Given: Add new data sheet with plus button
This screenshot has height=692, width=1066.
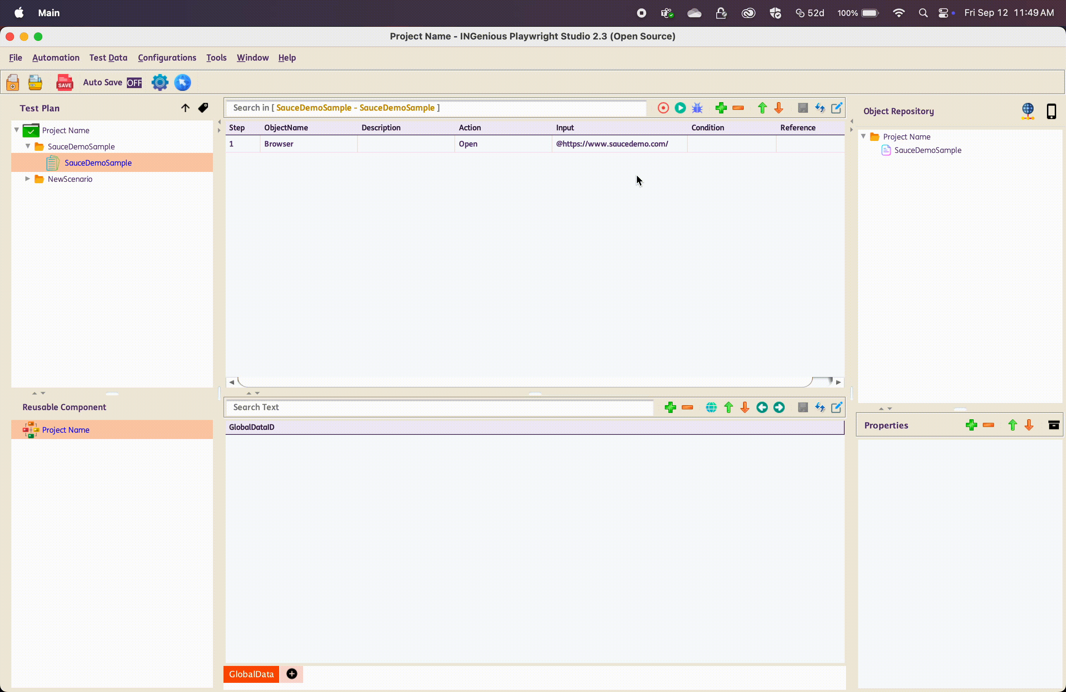Looking at the screenshot, I should point(292,674).
